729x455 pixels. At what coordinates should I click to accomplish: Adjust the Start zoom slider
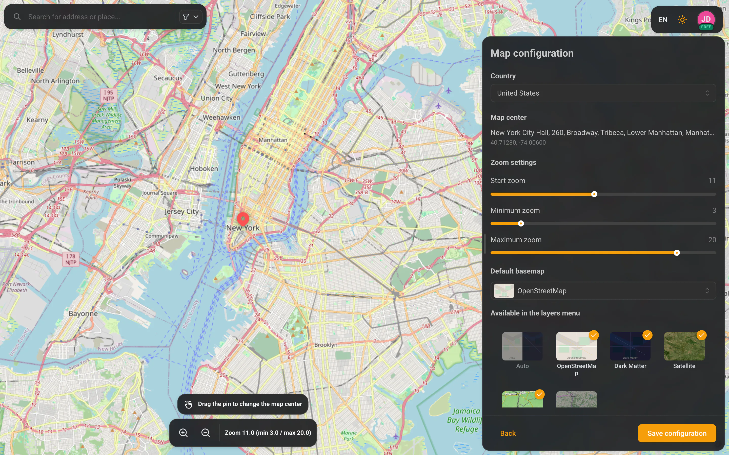603,194
